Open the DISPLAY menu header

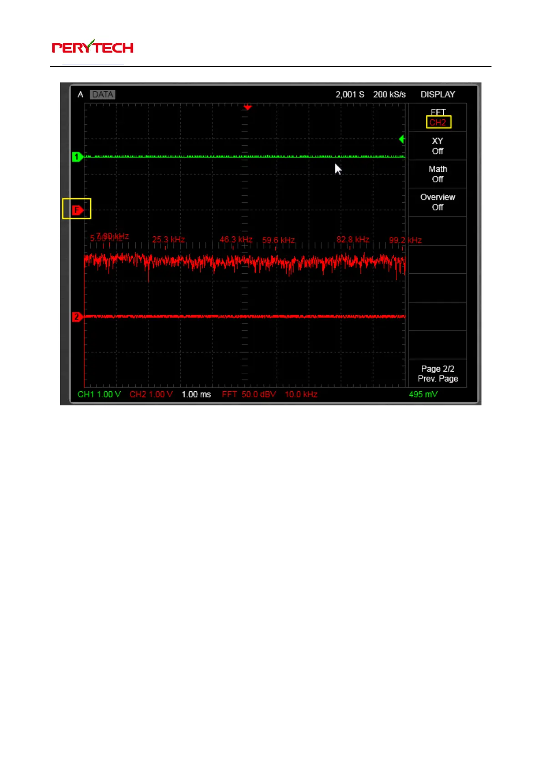[437, 94]
